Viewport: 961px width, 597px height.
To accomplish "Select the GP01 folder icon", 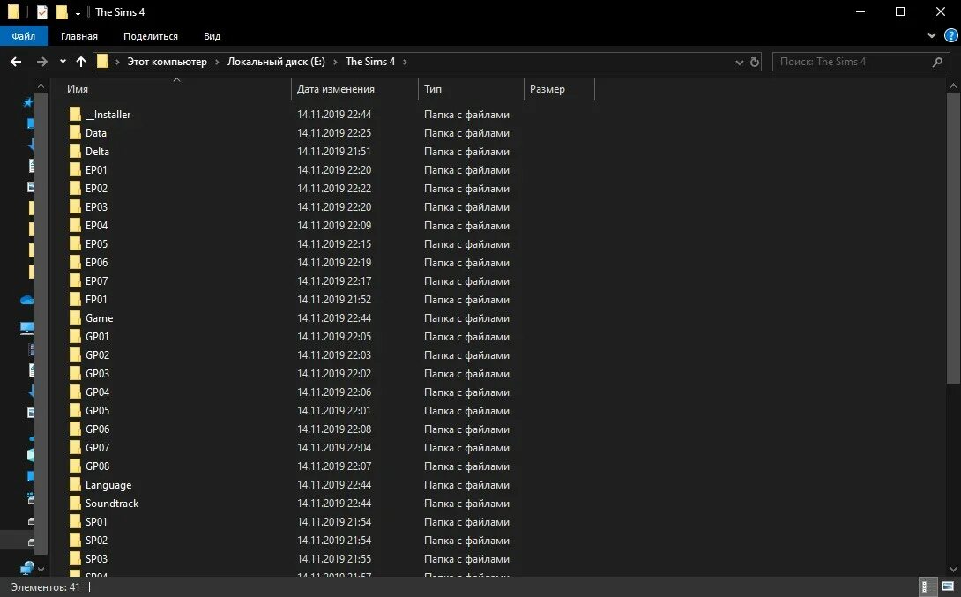I will (75, 336).
